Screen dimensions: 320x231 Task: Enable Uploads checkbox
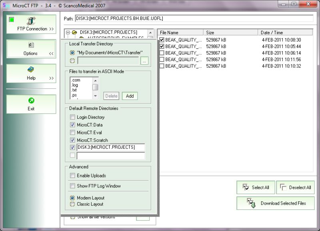coord(72,175)
